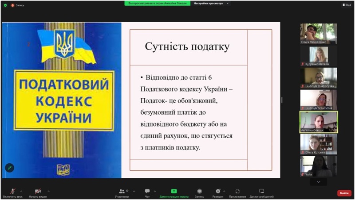Viewport: 355px width, 200px height.
Task: Click slide text з платників податку.
Action: [170, 148]
